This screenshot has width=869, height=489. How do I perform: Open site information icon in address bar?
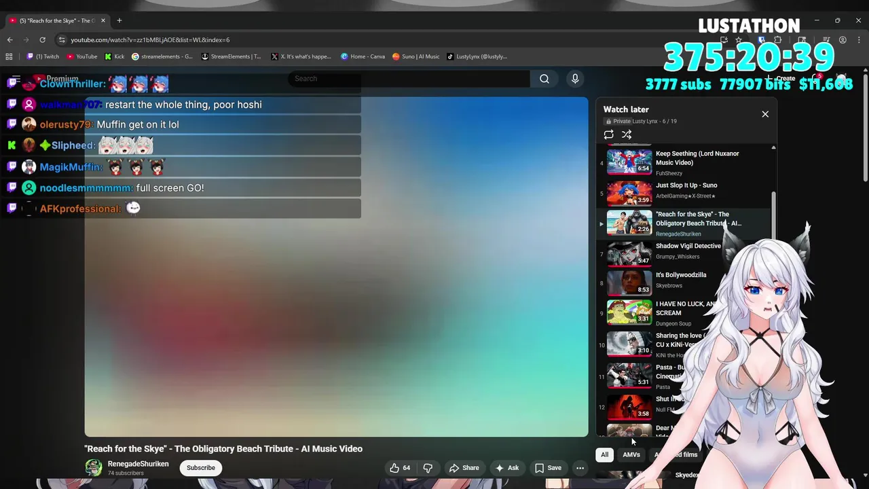[62, 40]
